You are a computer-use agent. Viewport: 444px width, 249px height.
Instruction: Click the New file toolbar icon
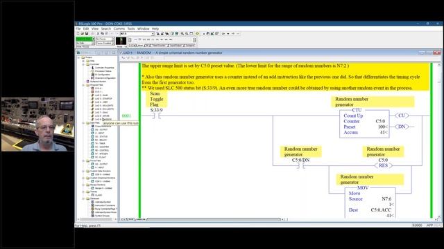coord(78,34)
